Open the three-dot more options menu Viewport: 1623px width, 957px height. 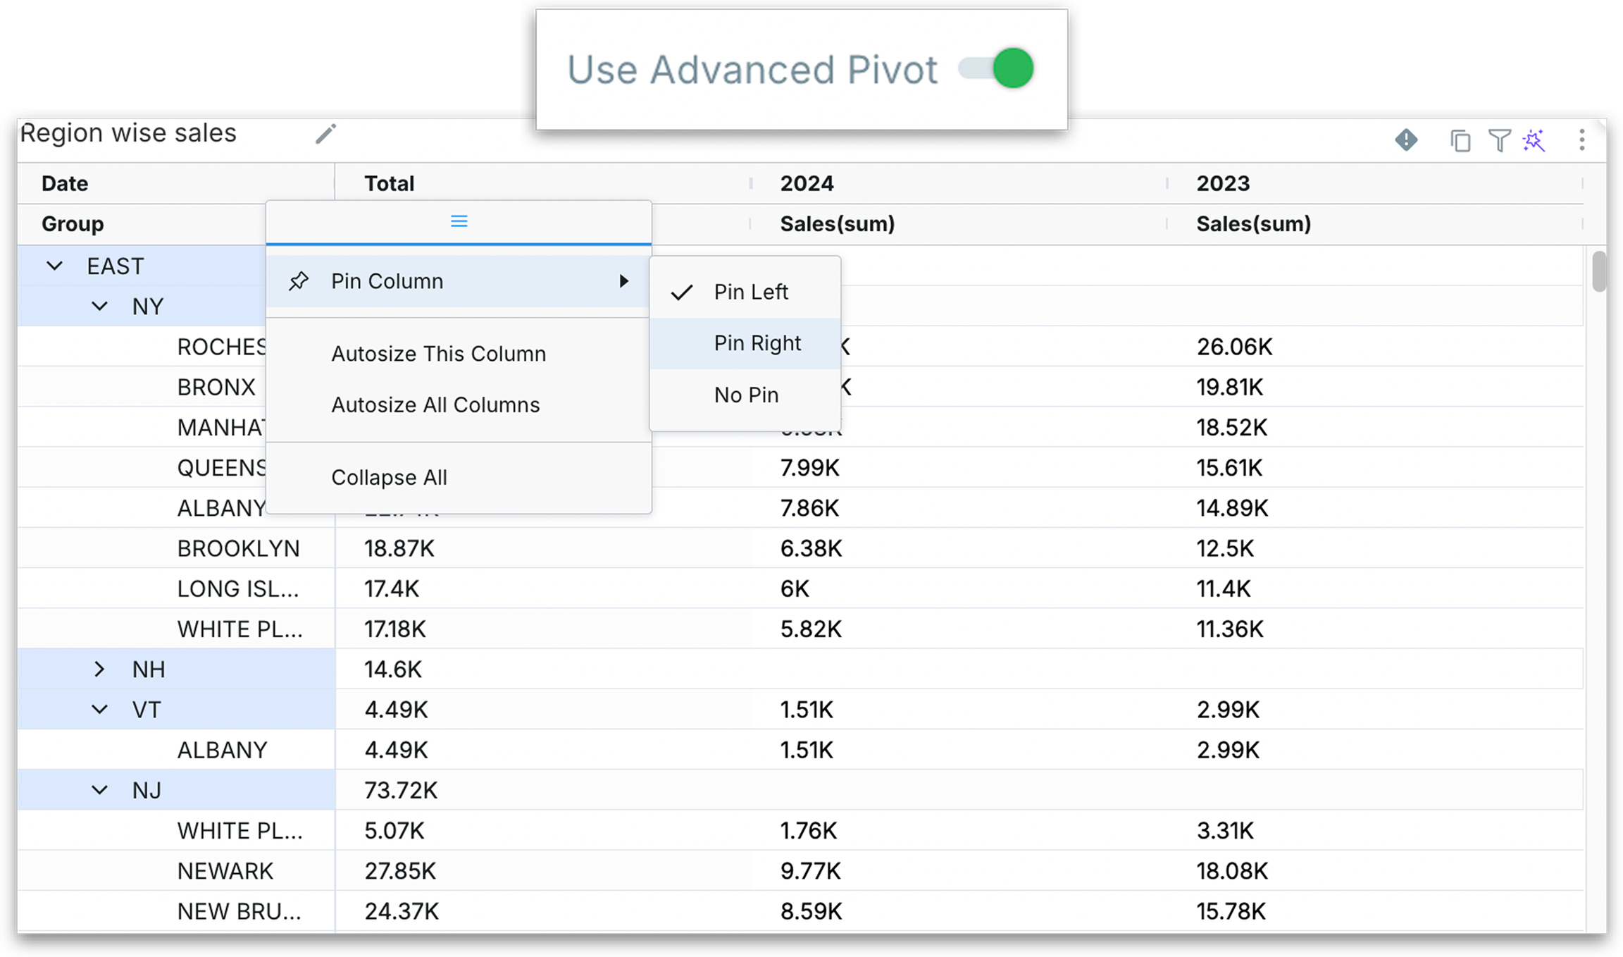pos(1581,140)
